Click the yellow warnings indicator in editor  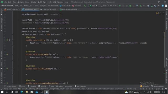(x=157, y=13)
